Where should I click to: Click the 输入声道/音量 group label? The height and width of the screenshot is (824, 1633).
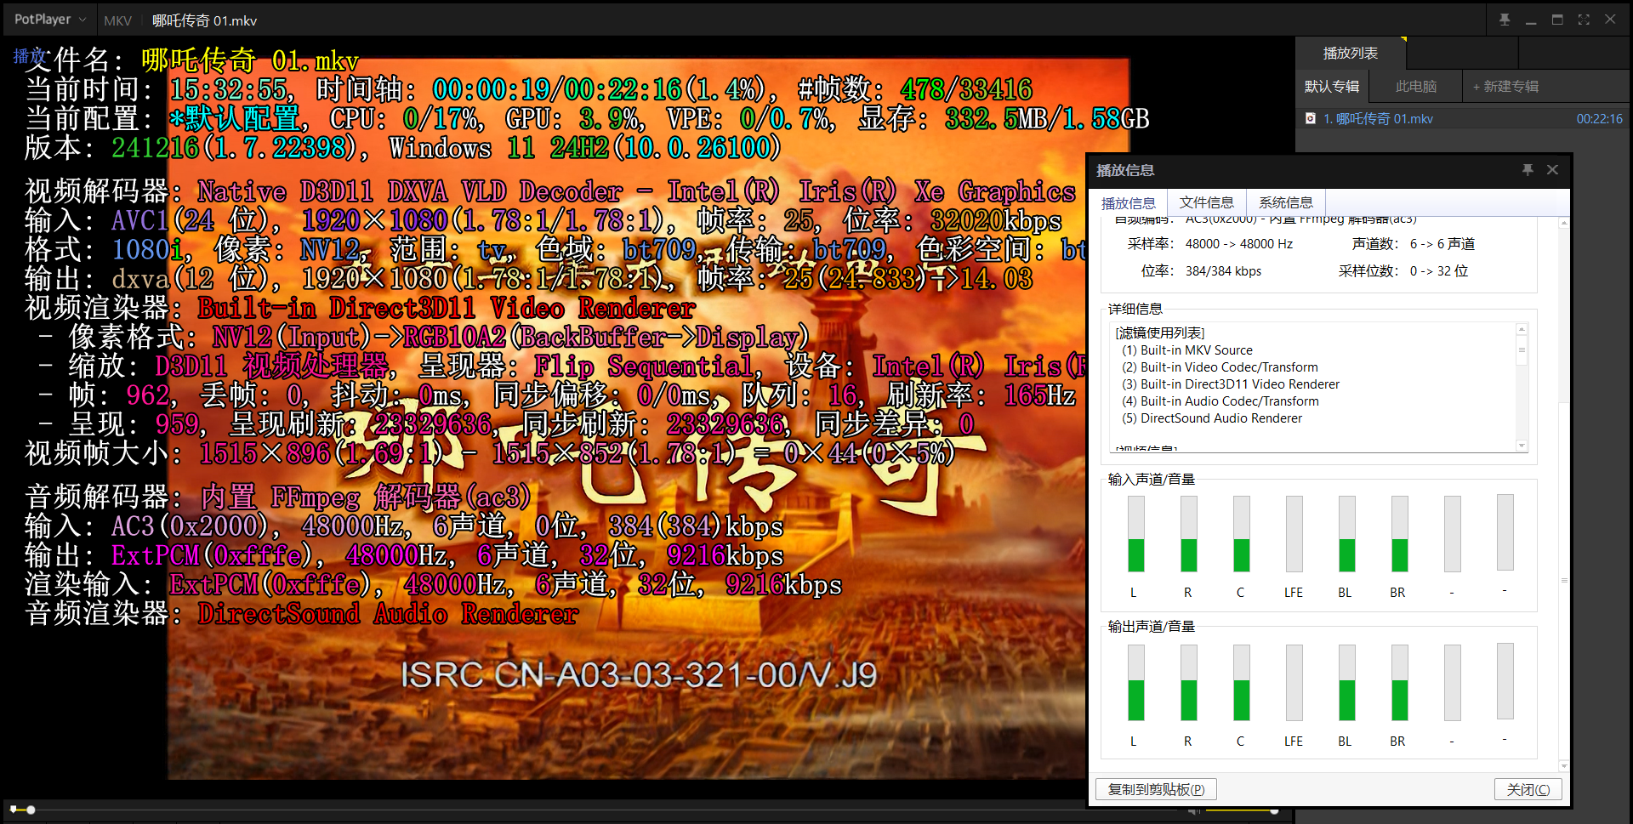pyautogui.click(x=1151, y=480)
